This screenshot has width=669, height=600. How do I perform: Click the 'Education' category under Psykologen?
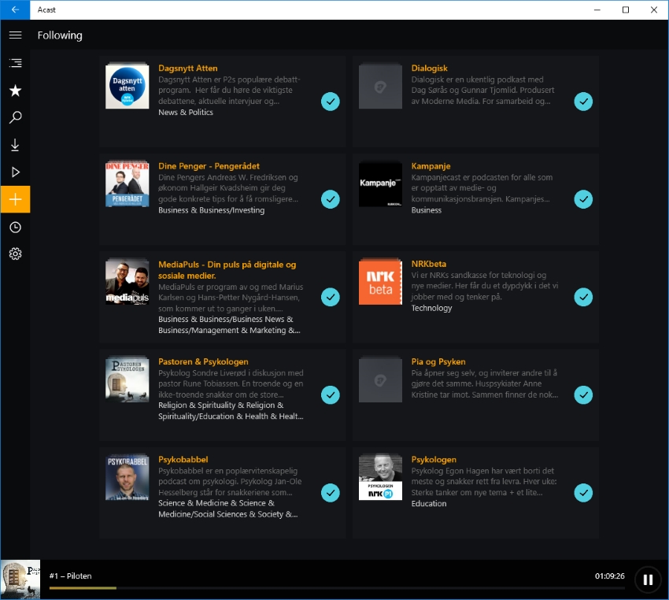(x=429, y=504)
